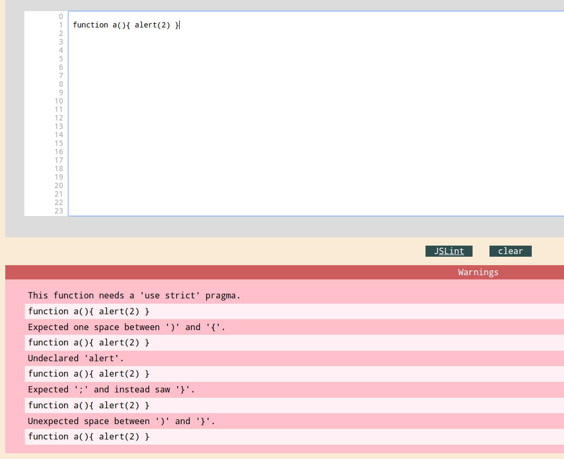Click line number 0 in the gutter

(61, 16)
